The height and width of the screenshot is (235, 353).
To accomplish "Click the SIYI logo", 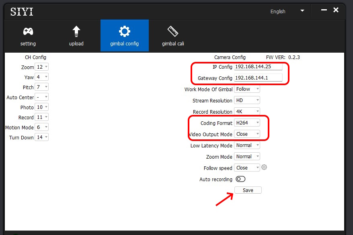I will 22,12.
